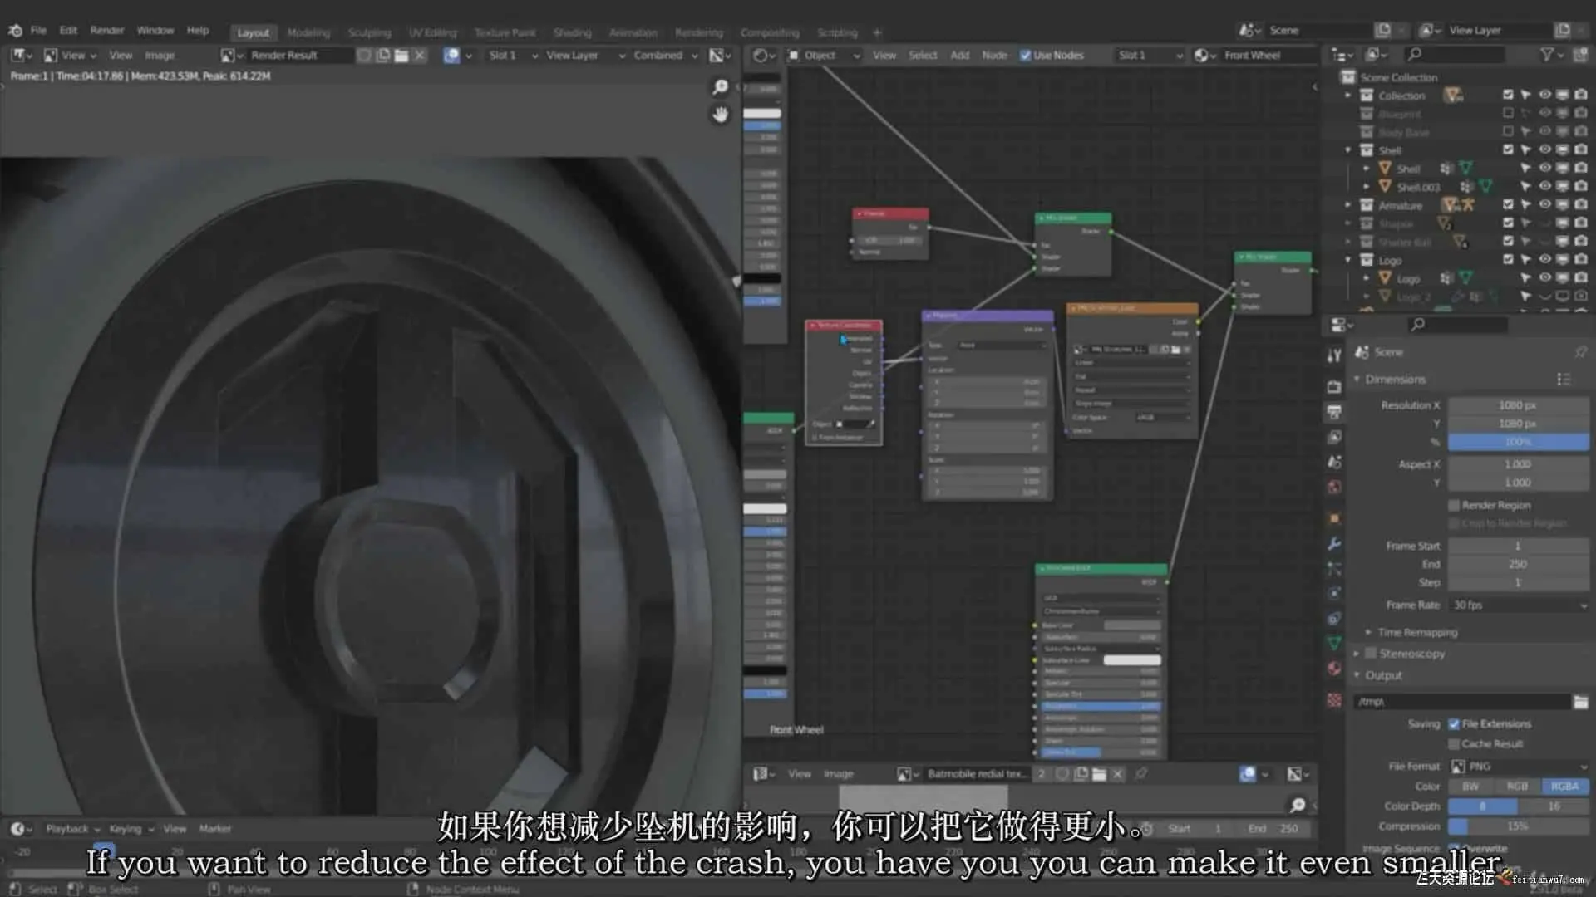Viewport: 1596px width, 897px height.
Task: Open the Modifier properties wrench tab
Action: pos(1334,544)
